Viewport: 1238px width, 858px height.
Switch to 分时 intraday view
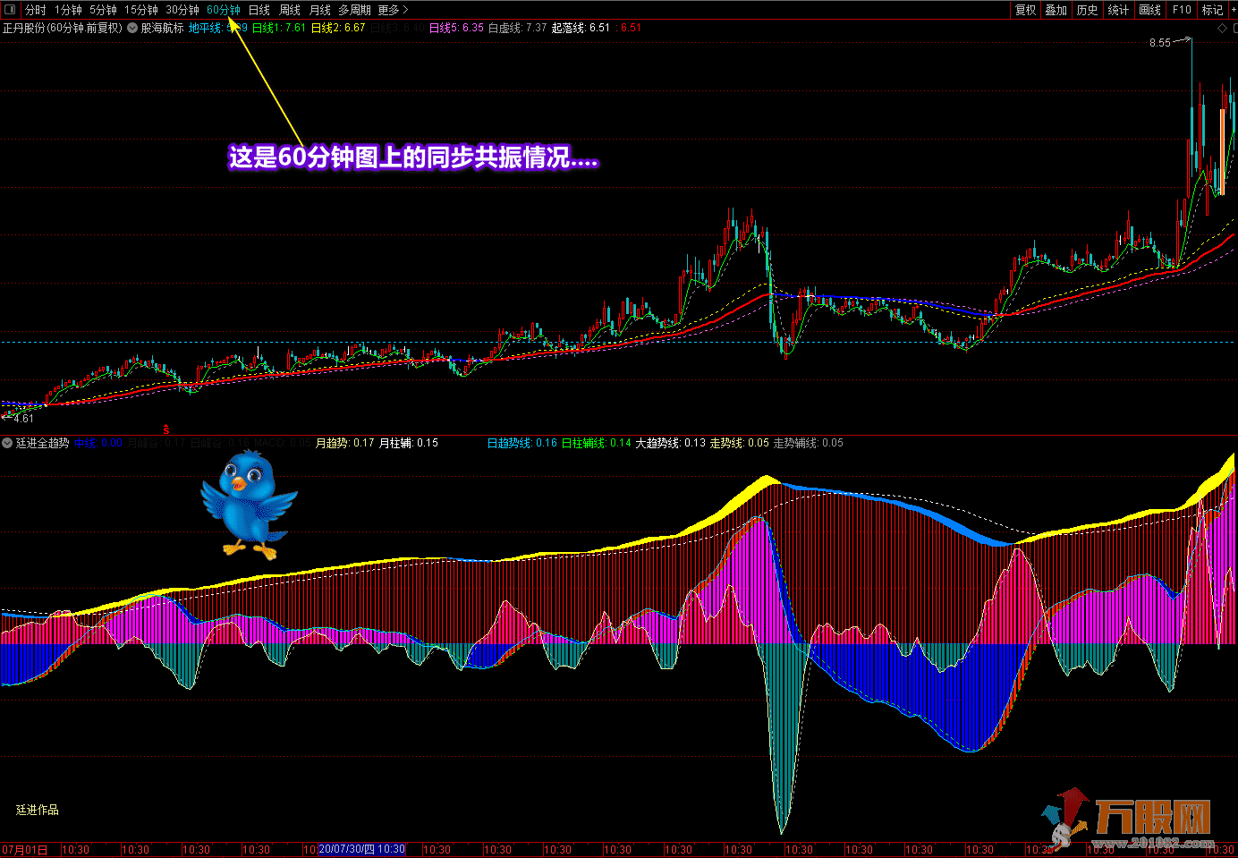(35, 10)
